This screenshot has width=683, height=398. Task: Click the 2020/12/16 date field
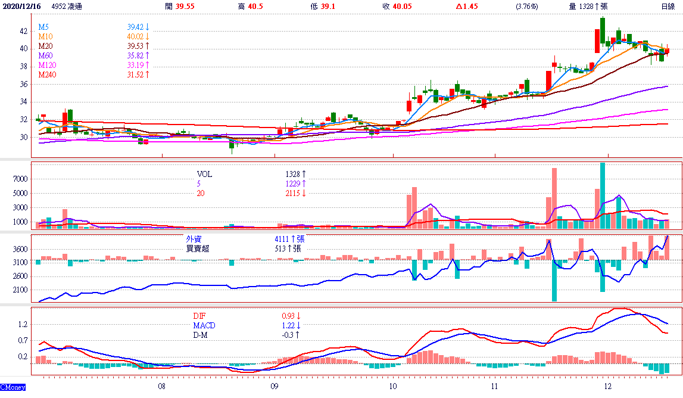point(22,7)
